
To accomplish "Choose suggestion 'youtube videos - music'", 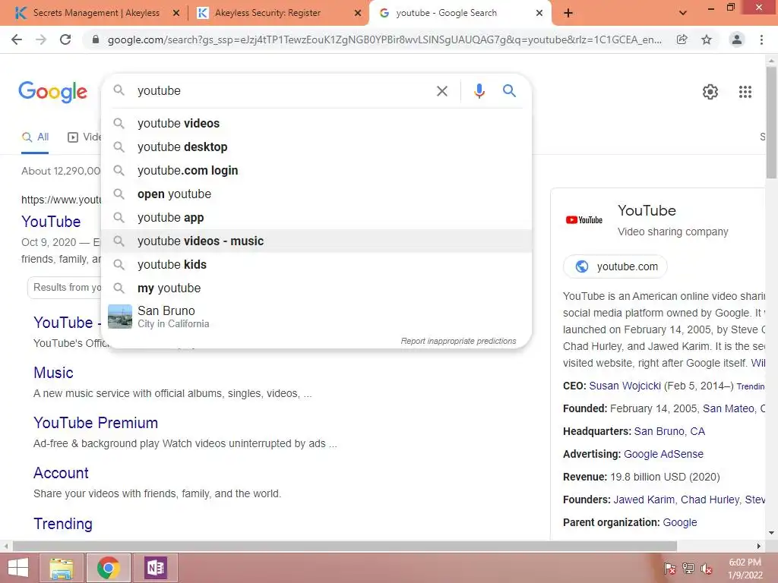I will coord(317,241).
